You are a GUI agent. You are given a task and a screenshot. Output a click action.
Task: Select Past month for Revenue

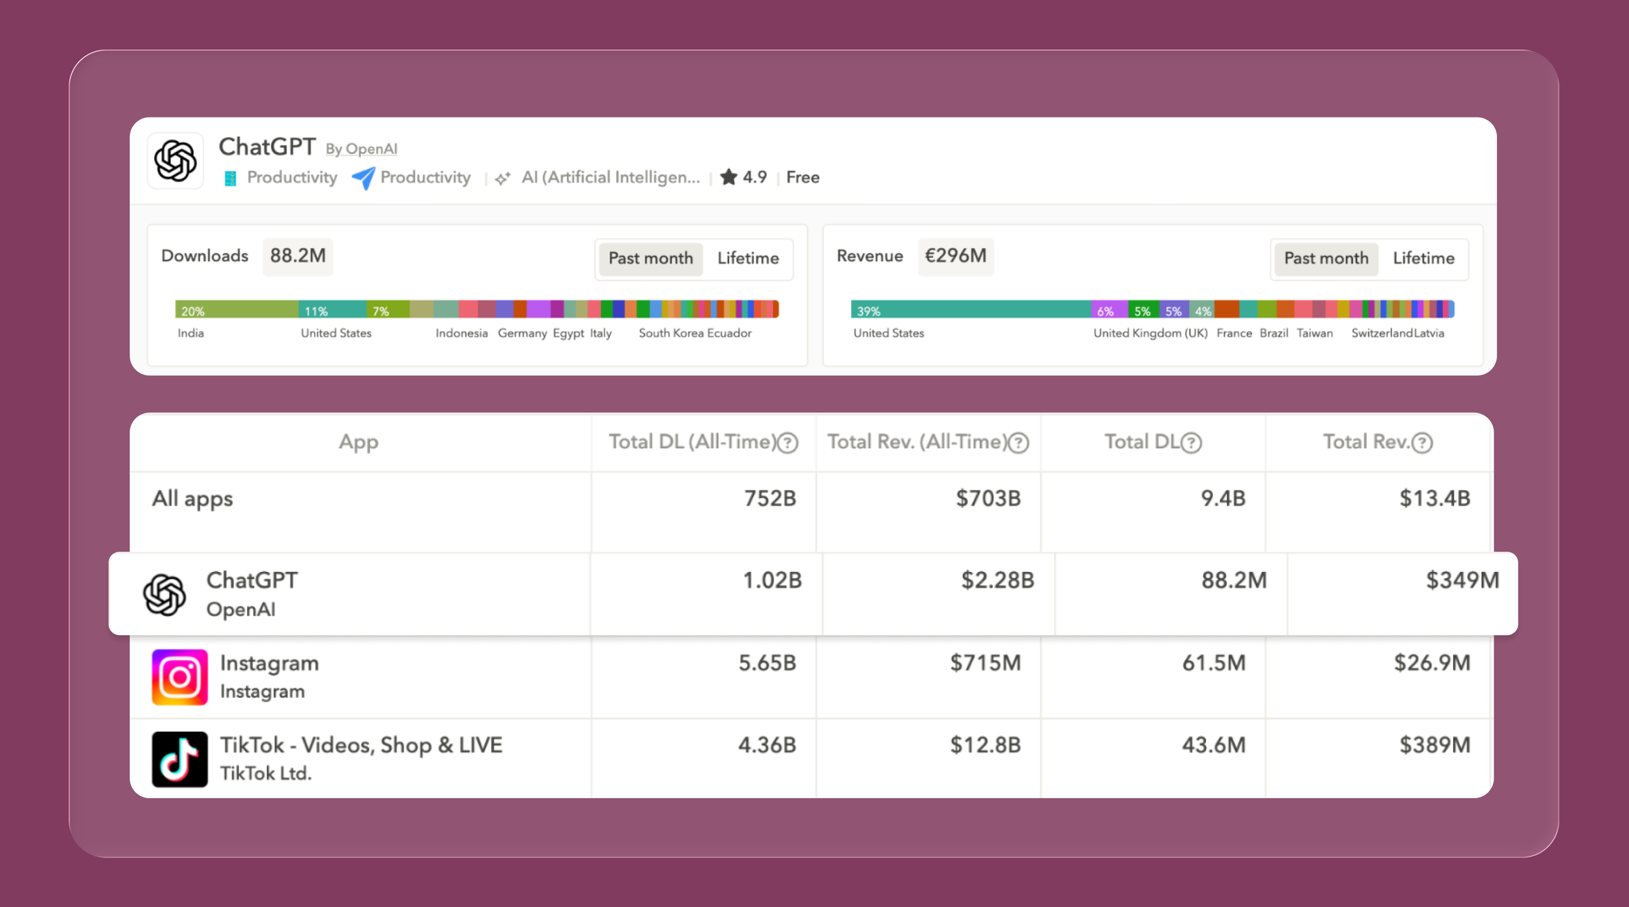tap(1326, 258)
